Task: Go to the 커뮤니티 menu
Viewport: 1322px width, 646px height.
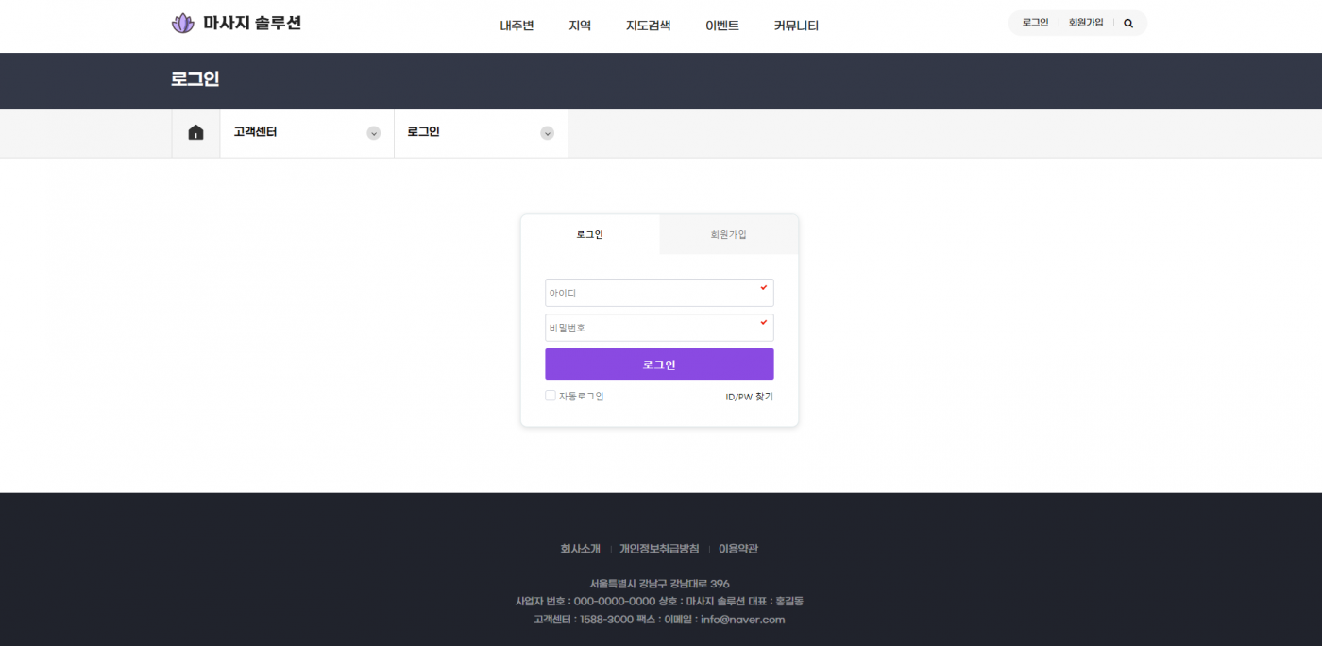Action: 796,25
